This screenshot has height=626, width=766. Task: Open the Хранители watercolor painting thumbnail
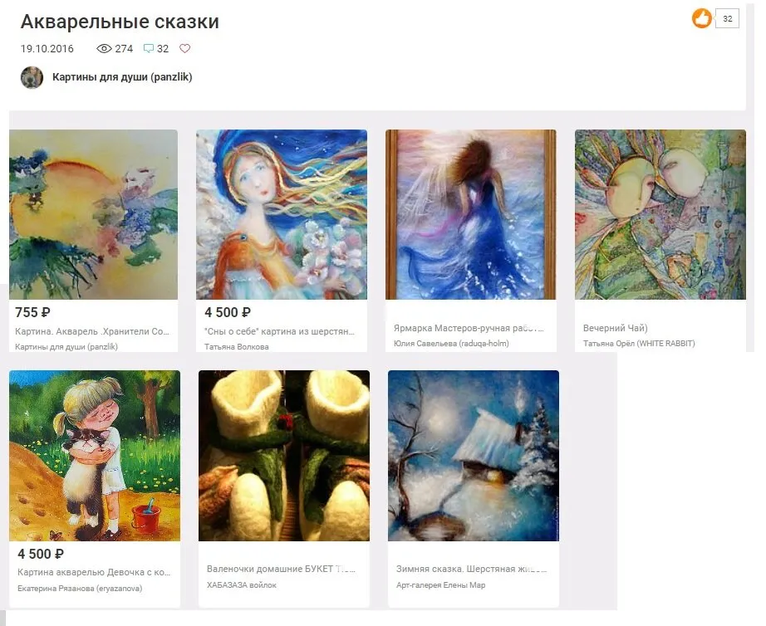point(93,214)
